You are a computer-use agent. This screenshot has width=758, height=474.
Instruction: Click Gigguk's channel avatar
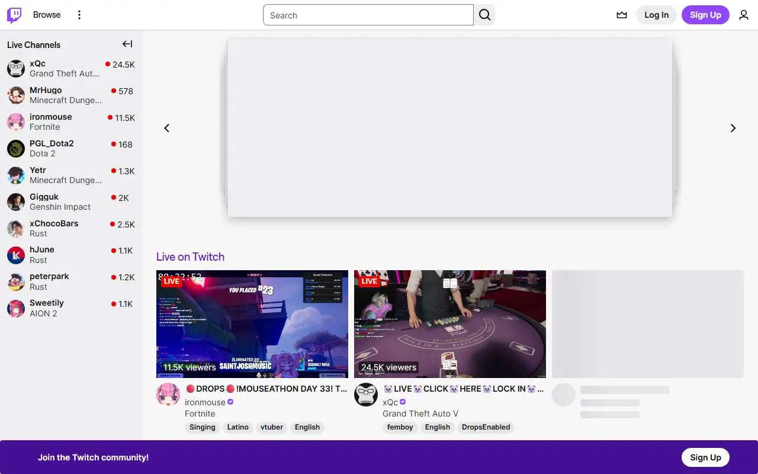[16, 202]
